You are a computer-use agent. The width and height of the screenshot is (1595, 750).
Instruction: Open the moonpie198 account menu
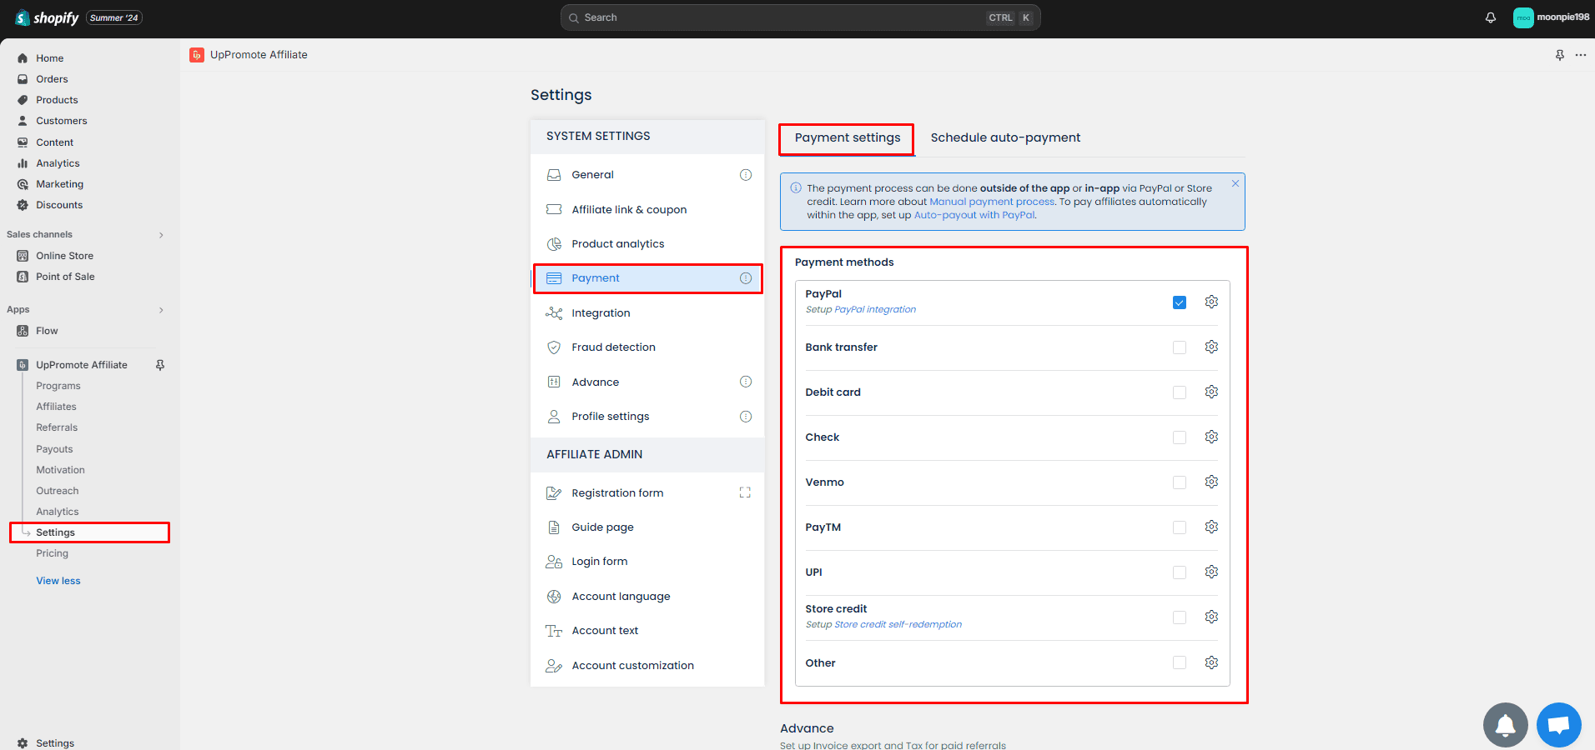click(1551, 17)
